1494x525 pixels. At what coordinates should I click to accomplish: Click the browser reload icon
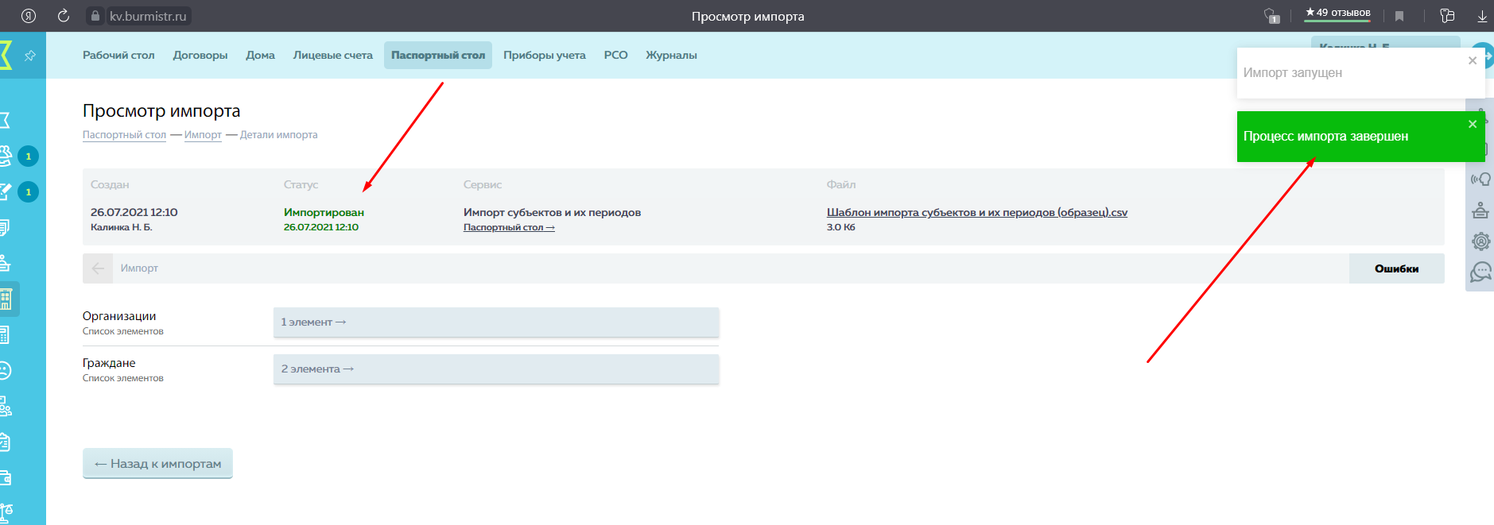click(x=64, y=16)
